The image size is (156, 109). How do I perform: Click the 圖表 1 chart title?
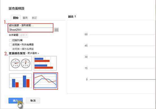coord(72,17)
